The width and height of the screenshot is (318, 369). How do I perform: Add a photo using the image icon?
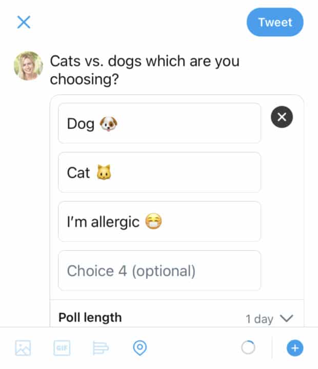[23, 348]
